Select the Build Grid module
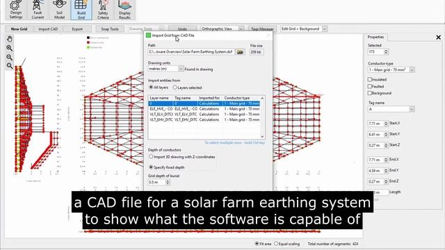The width and height of the screenshot is (445, 250). click(x=81, y=10)
